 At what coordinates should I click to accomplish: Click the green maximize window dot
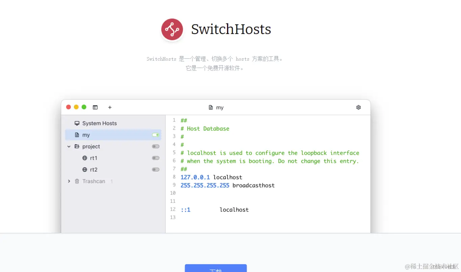pos(84,107)
